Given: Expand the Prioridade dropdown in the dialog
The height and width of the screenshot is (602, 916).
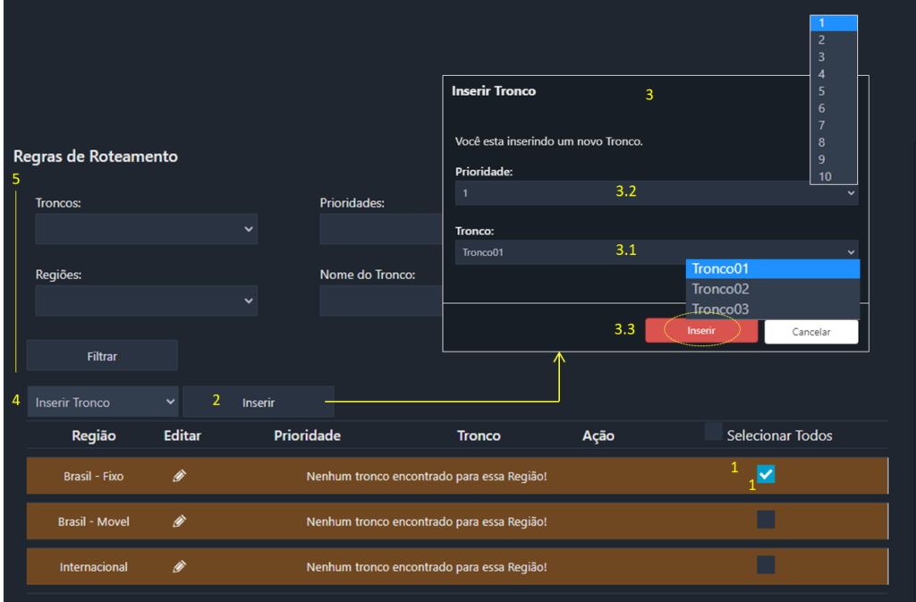Looking at the screenshot, I should 657,192.
